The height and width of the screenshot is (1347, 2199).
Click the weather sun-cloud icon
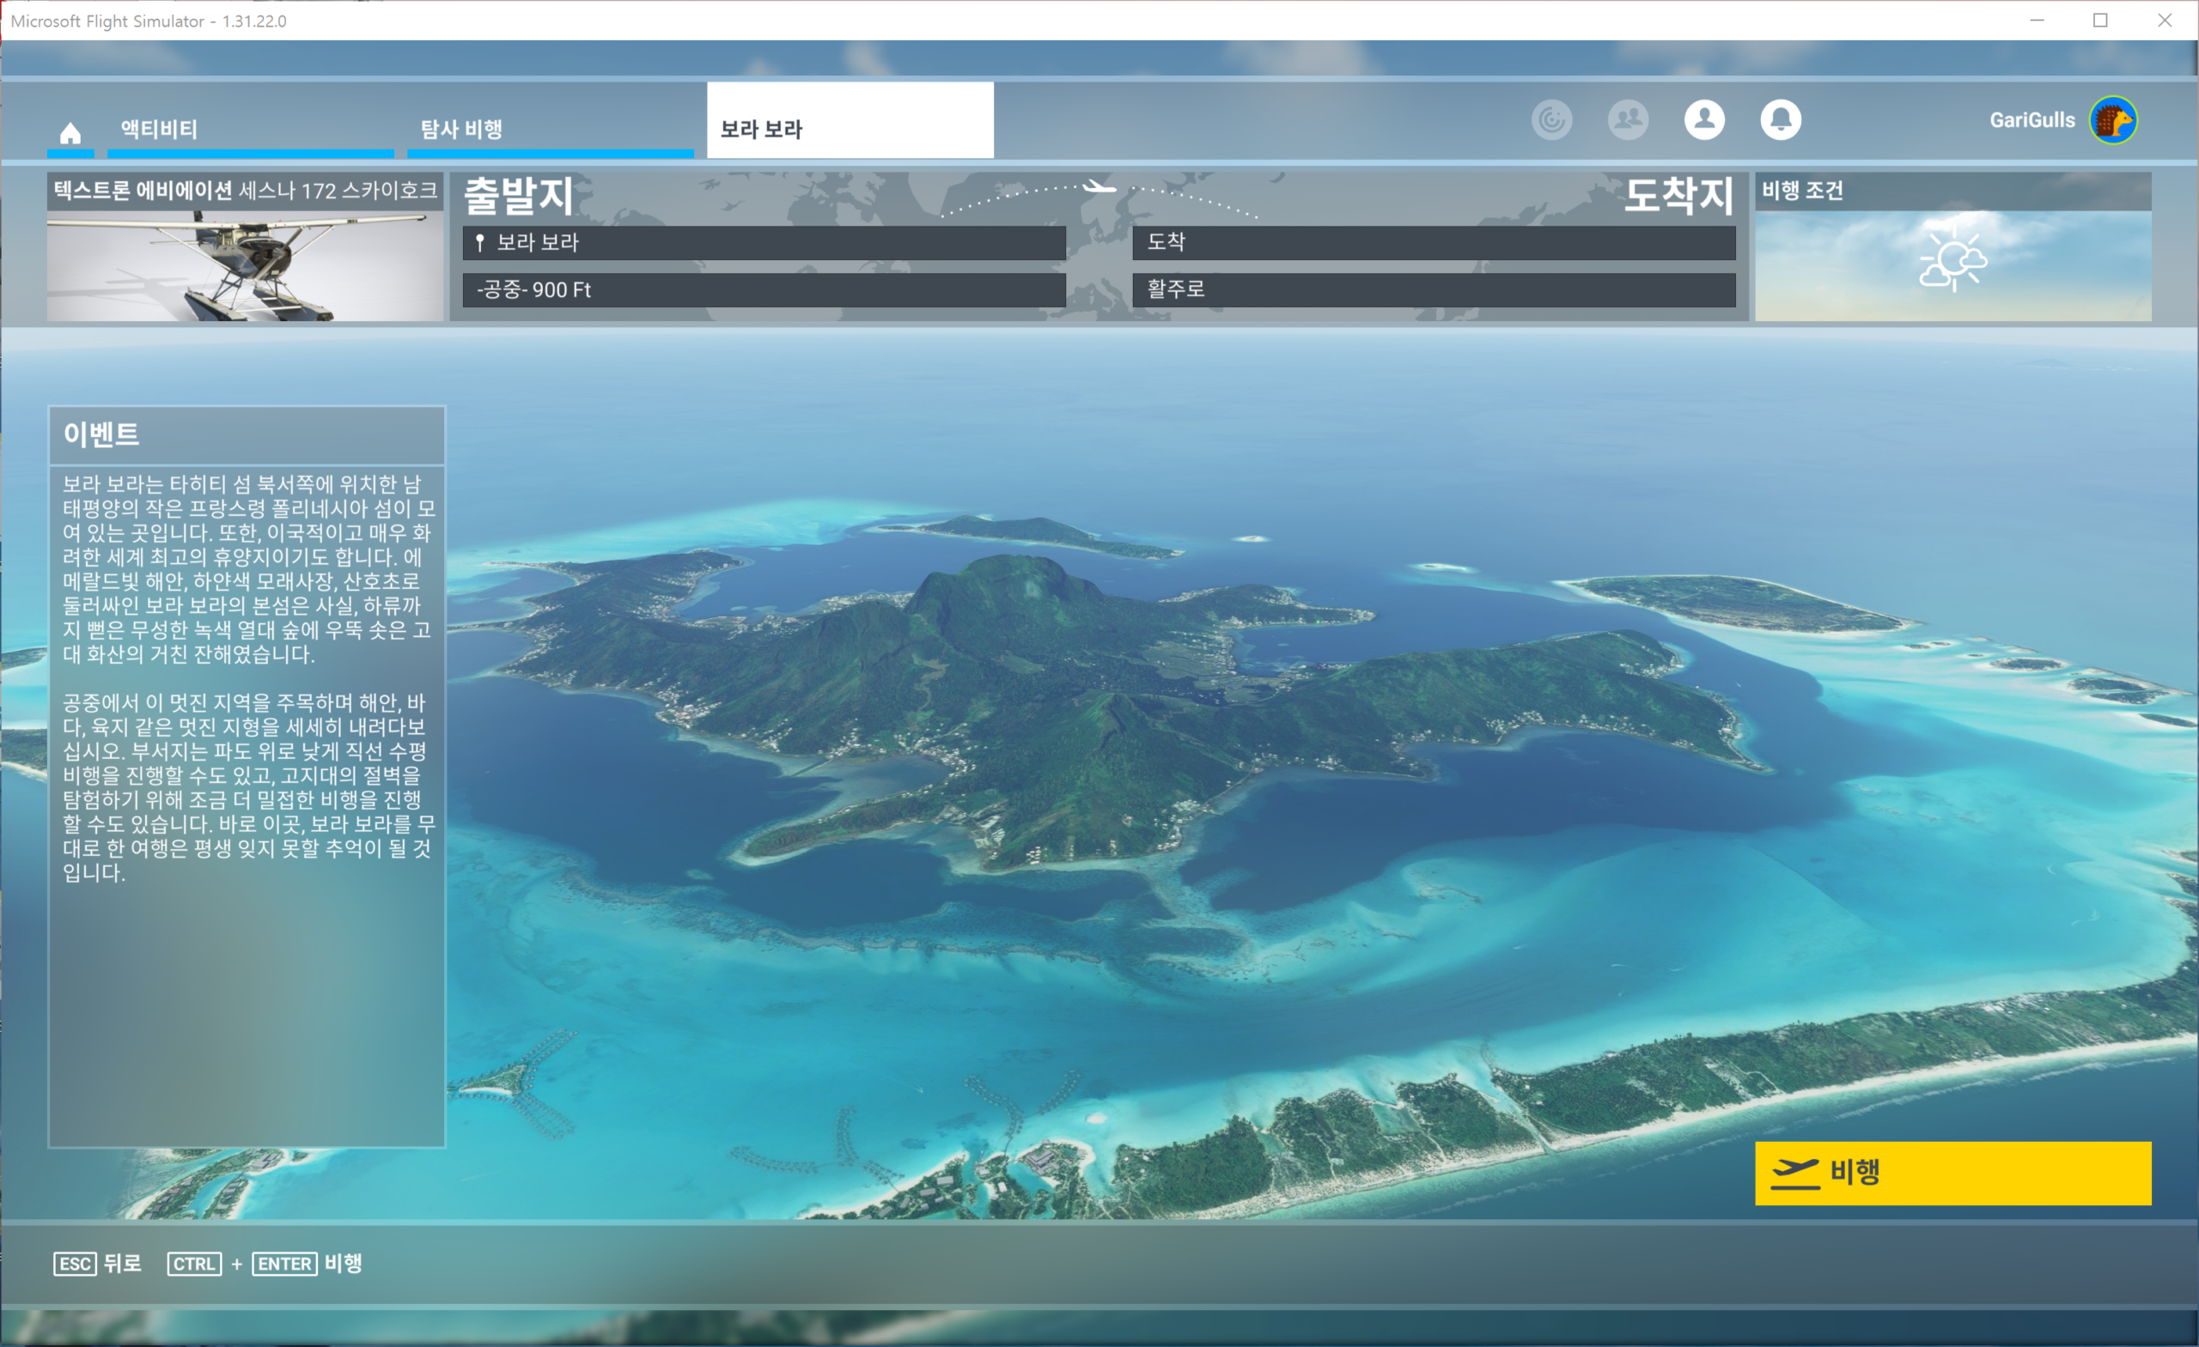point(1952,261)
